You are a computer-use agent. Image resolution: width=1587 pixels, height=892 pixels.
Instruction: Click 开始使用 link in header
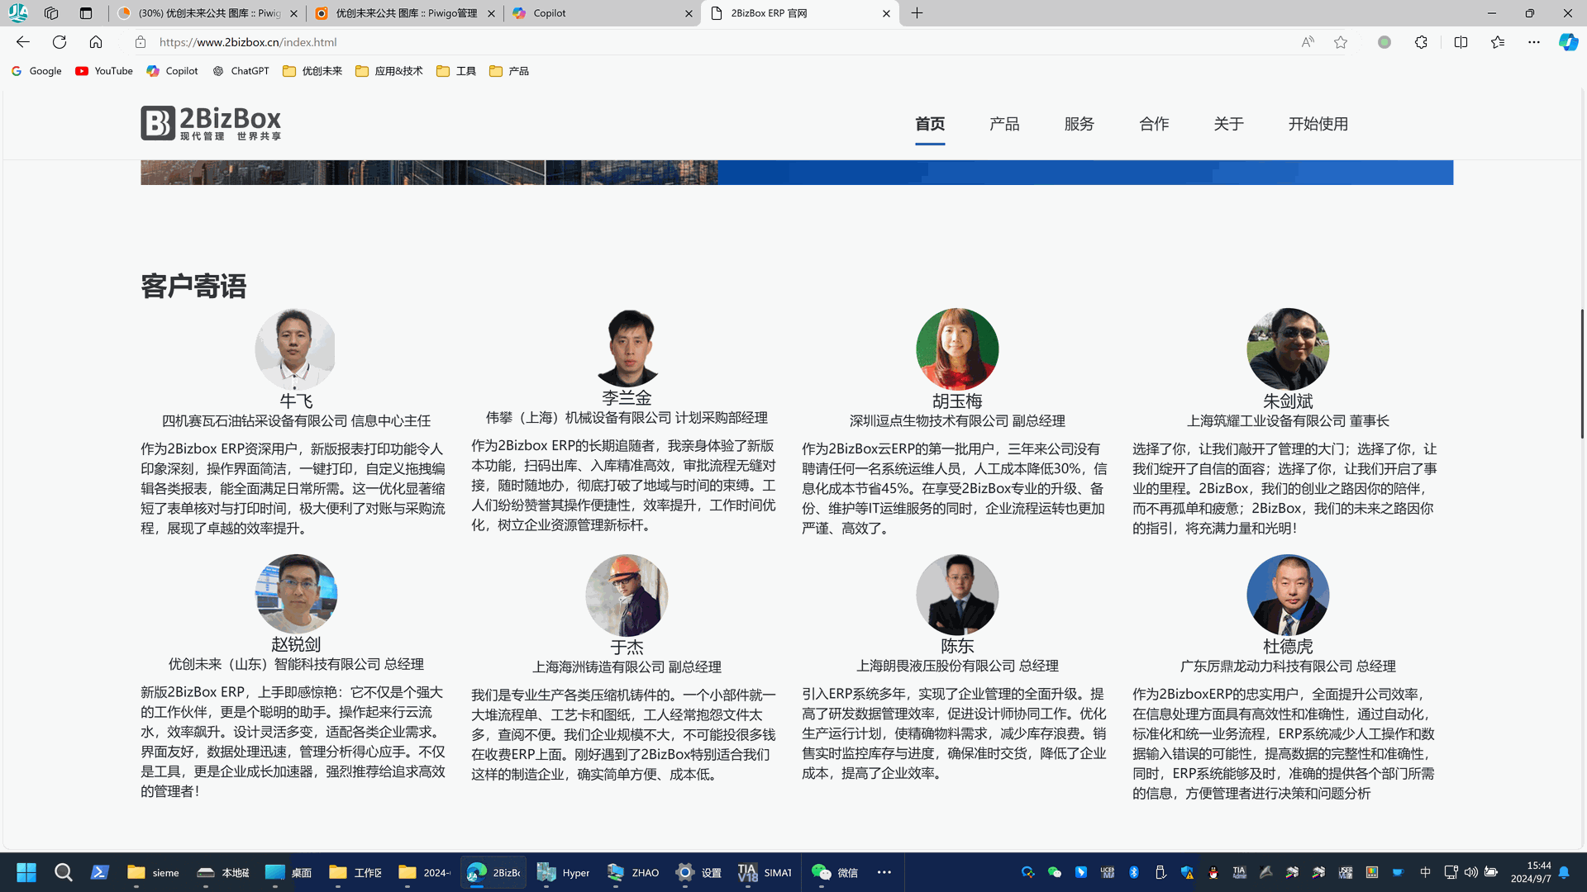click(x=1318, y=124)
